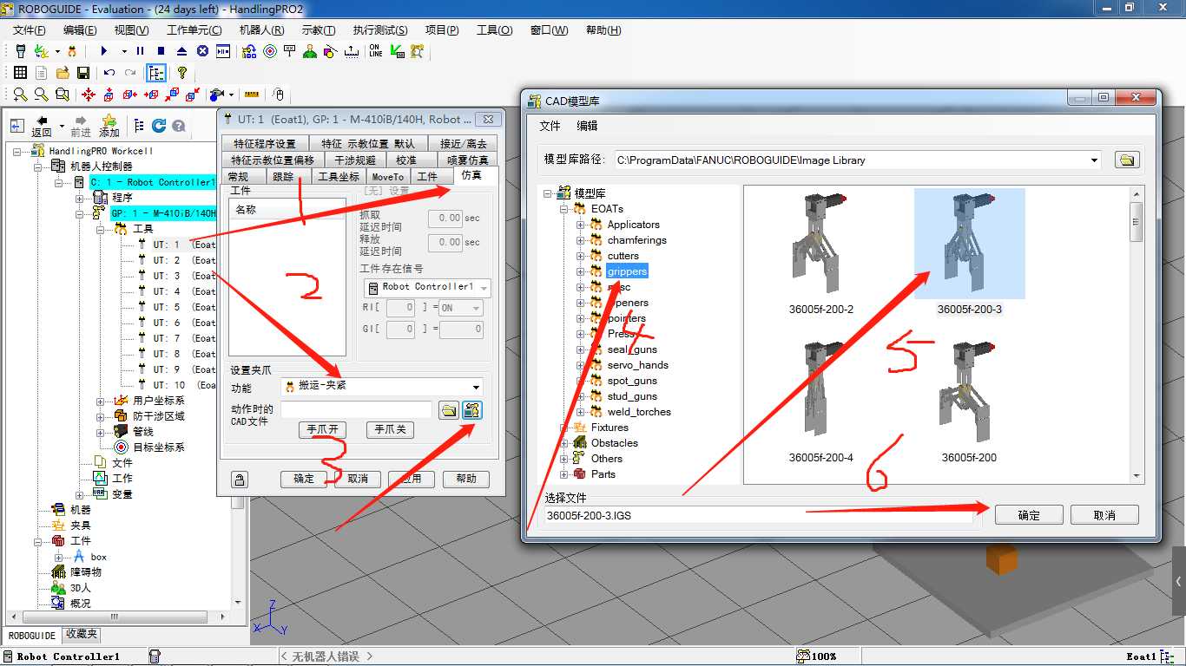Screen dimensions: 1186x666
Task: Zoom in with the plus magnifier
Action: point(20,95)
